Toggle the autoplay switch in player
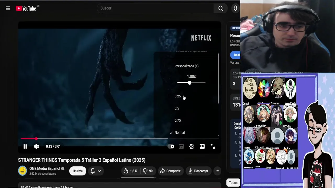Image resolution: width=335 pixels, height=188 pixels. click(171, 146)
